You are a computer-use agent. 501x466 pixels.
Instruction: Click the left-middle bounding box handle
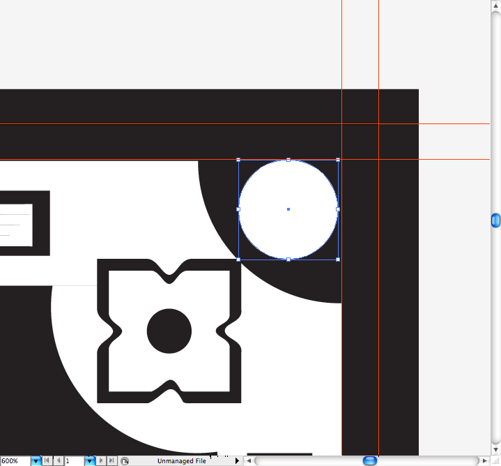[x=238, y=209]
